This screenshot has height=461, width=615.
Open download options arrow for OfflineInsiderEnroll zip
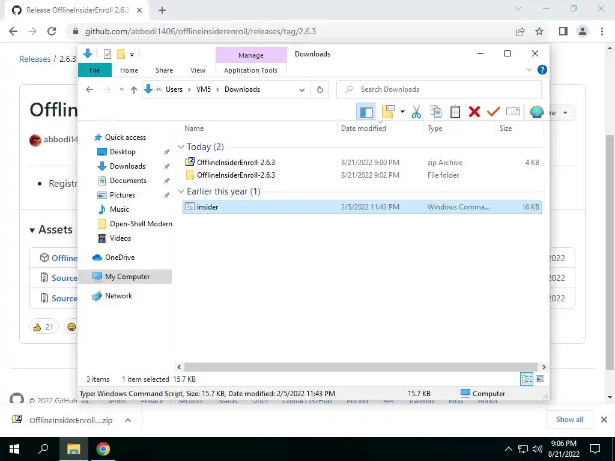pyautogui.click(x=128, y=420)
